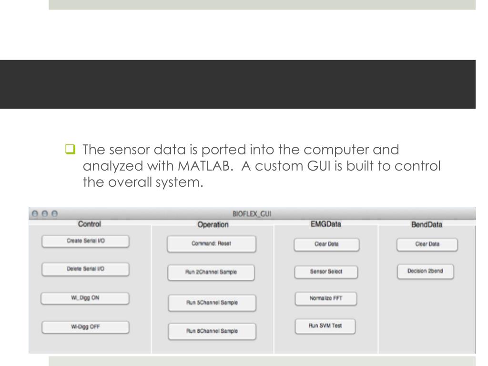Click the Decision 2bend button
Viewport: 488px width, 366px height.
[x=426, y=271]
